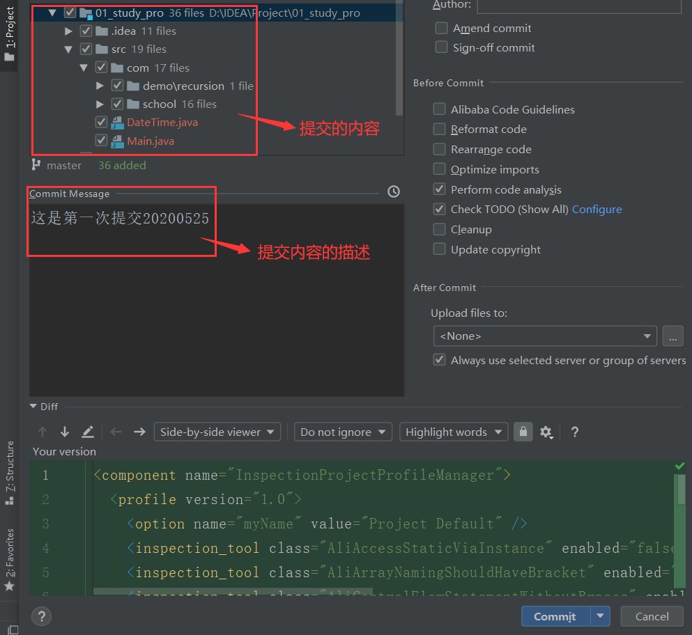Compare next file right arrow
This screenshot has height=635, width=692.
(139, 432)
